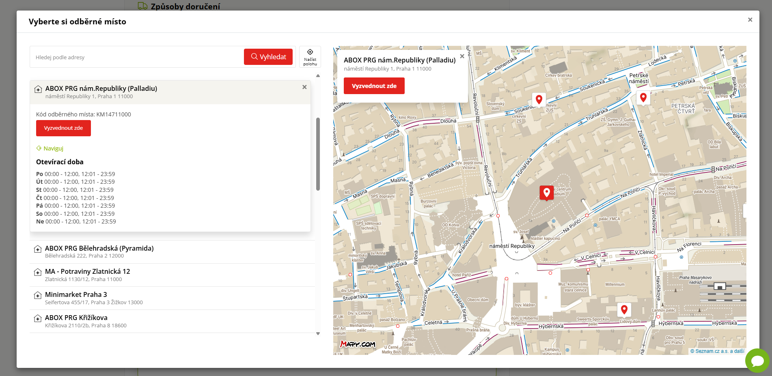Close the pickup point selection dialog
Viewport: 772px width, 376px height.
[750, 20]
